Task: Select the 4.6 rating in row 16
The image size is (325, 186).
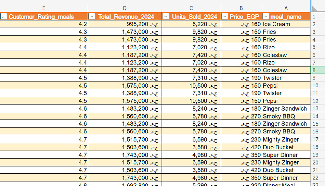Action: (44, 131)
